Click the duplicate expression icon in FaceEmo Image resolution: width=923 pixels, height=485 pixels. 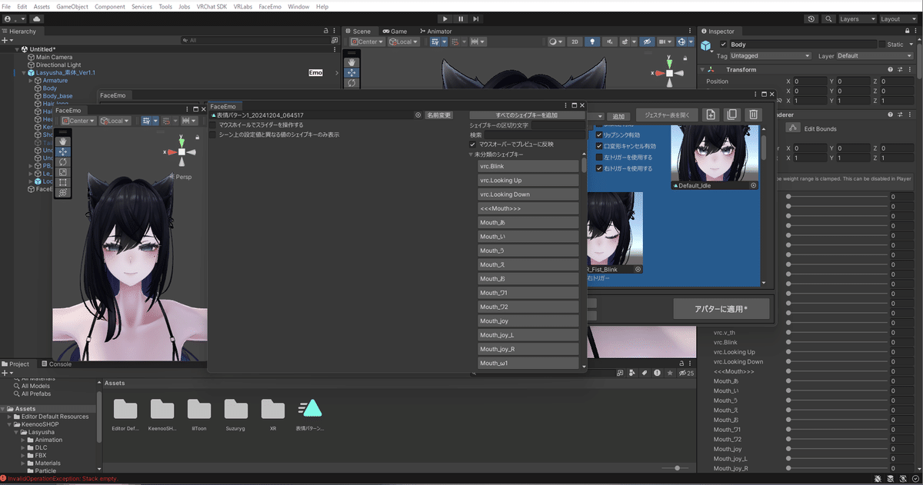[x=732, y=115]
